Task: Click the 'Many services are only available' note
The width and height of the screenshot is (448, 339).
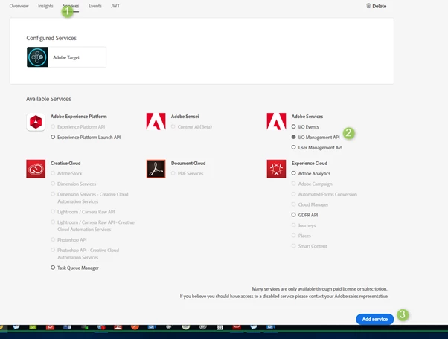Action: (319, 288)
